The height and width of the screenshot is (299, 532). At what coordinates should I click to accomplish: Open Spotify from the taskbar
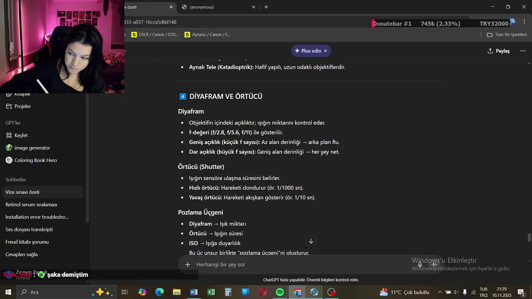pos(280,292)
